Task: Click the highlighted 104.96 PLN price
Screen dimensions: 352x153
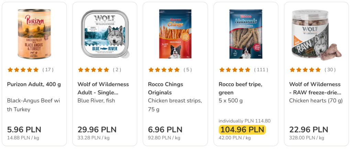Action: 242,130
